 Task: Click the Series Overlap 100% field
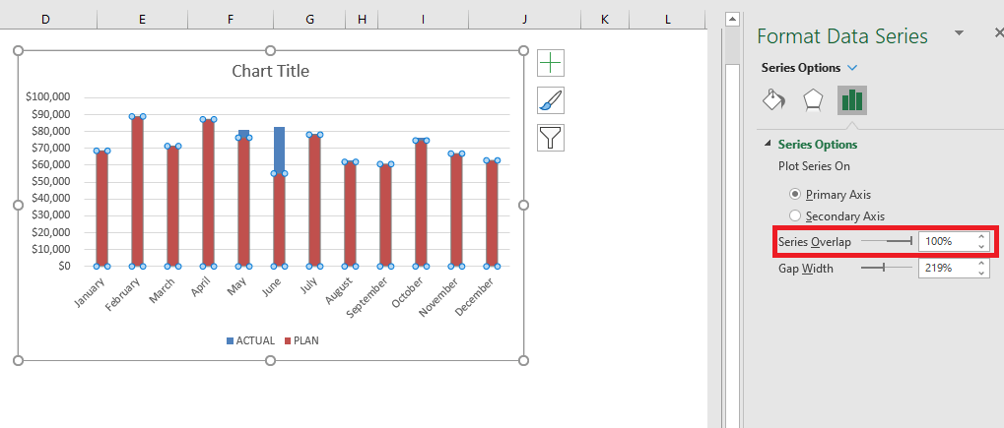pyautogui.click(x=947, y=242)
